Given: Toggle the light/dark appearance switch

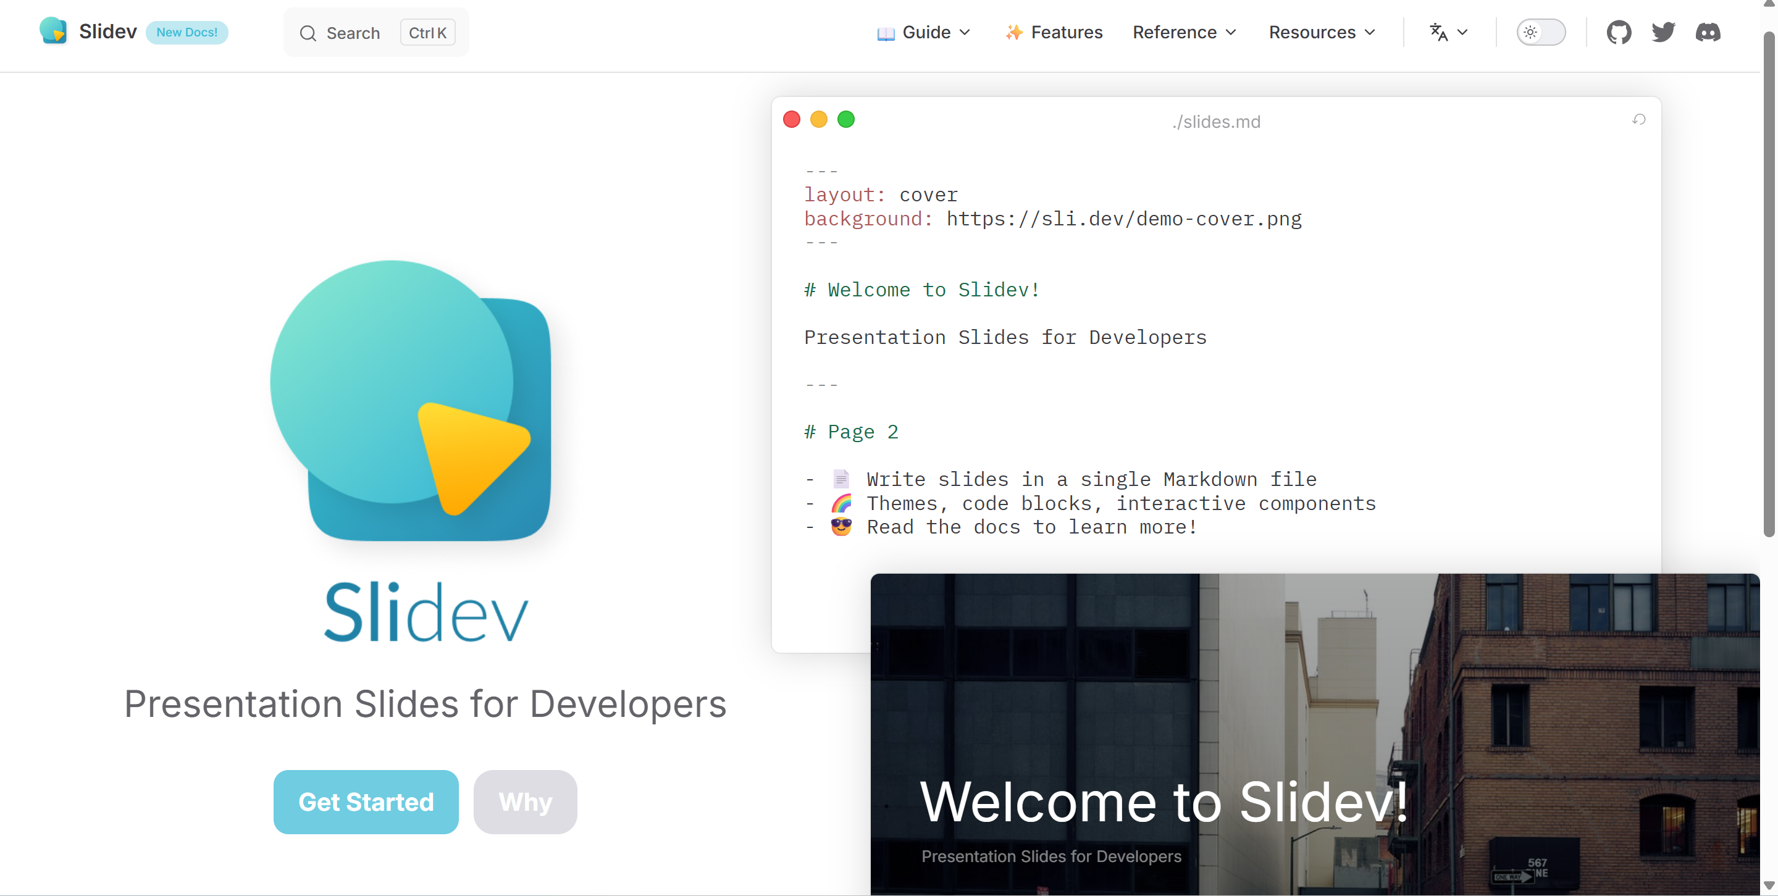Looking at the screenshot, I should coord(1541,31).
